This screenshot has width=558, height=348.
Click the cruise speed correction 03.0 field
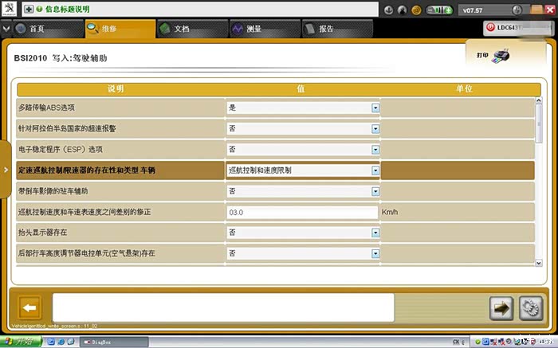(301, 213)
